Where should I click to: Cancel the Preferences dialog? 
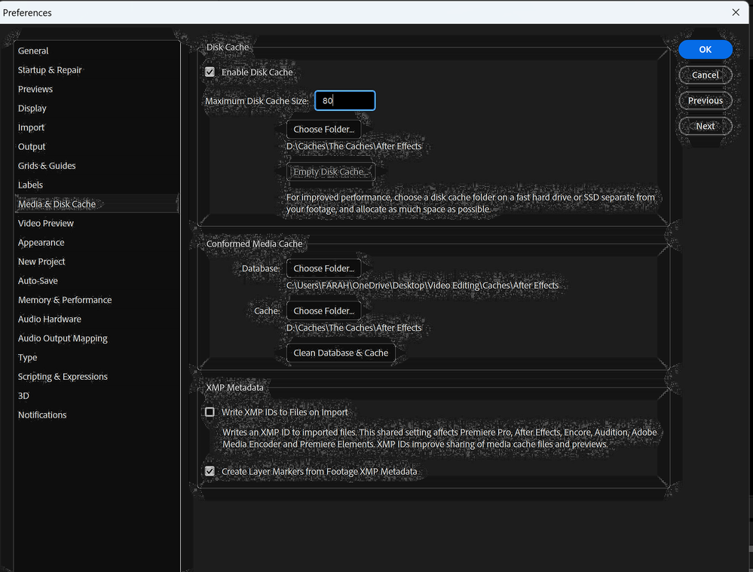[705, 75]
